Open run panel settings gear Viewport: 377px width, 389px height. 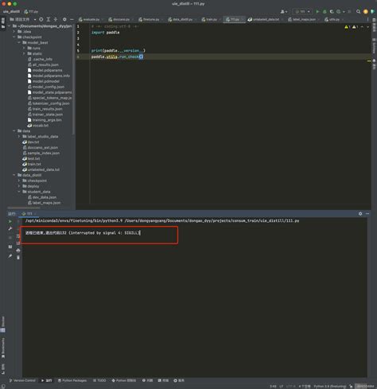[x=360, y=214]
